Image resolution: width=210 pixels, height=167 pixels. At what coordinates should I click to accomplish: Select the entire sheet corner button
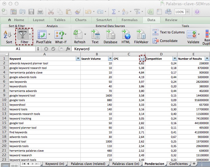pyautogui.click(x=4, y=54)
